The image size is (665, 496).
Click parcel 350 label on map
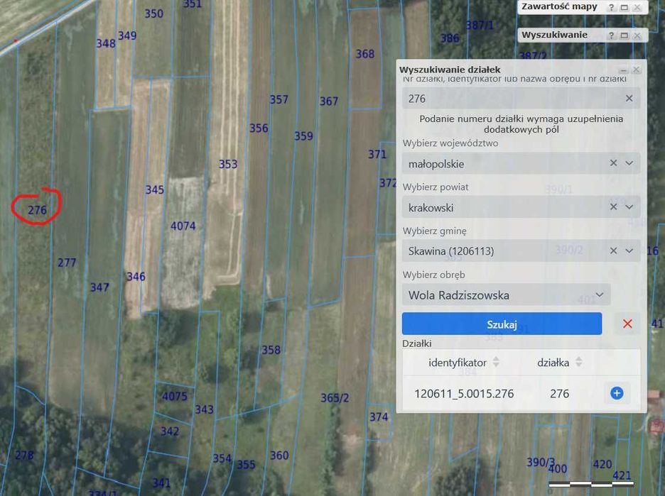click(x=153, y=13)
